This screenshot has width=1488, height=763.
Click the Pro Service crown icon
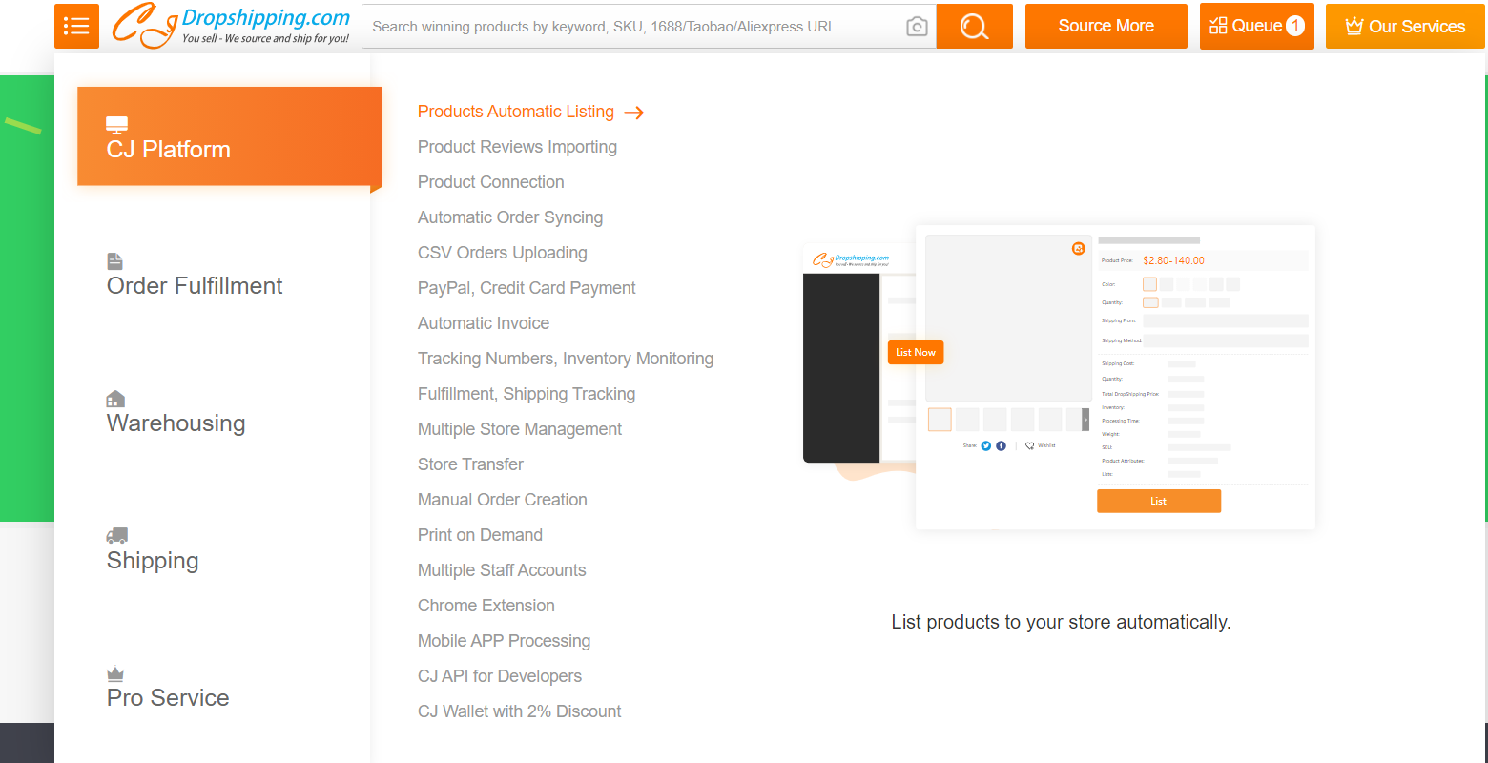pos(115,673)
